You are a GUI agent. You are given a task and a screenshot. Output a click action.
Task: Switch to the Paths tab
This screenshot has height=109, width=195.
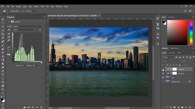pyautogui.click(x=179, y=53)
